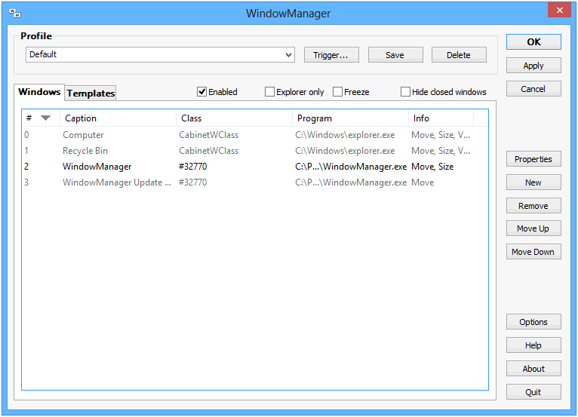Click CabinetWClass in the Computer row
578x417 pixels.
tap(209, 135)
